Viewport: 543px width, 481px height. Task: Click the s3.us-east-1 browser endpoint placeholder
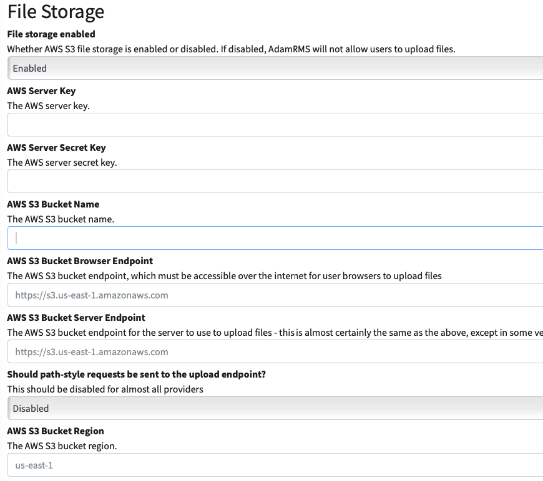coord(271,295)
